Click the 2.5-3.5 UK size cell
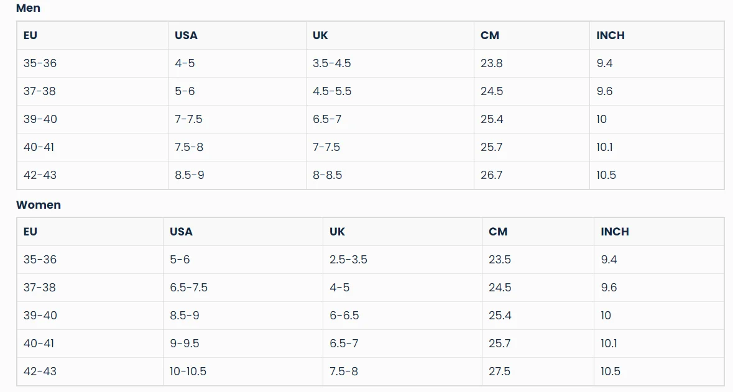733x392 pixels. (348, 260)
